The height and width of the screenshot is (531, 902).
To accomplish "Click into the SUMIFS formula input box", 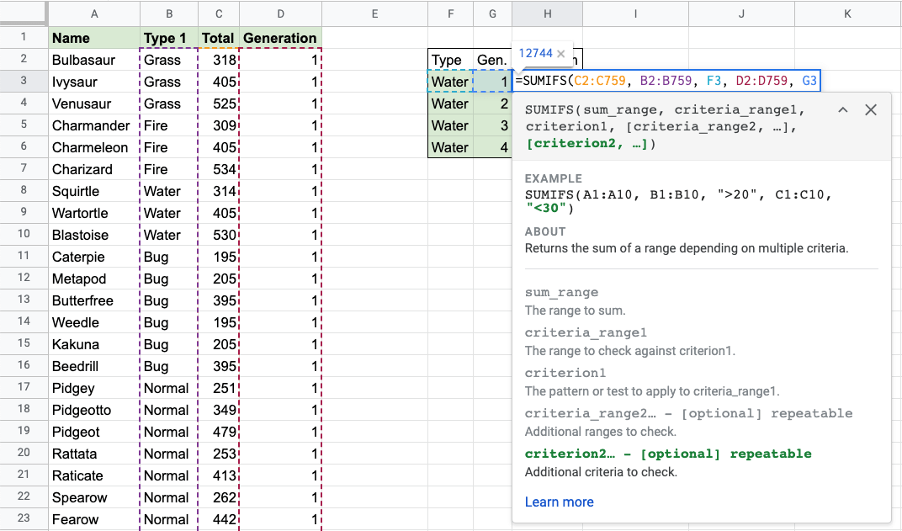I will 666,82.
